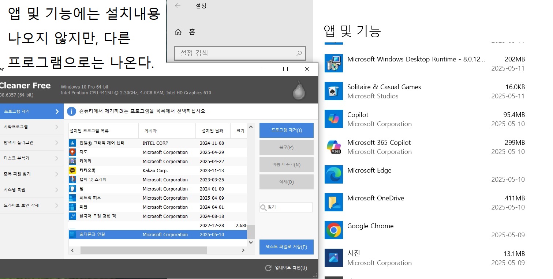Click the 팁 lightbulb icon in list
The height and width of the screenshot is (279, 553).
[x=72, y=189]
